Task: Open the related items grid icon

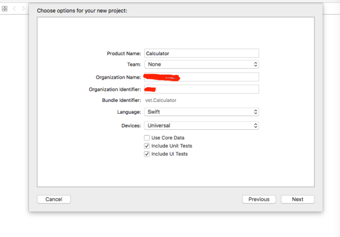Action: (x=5, y=9)
